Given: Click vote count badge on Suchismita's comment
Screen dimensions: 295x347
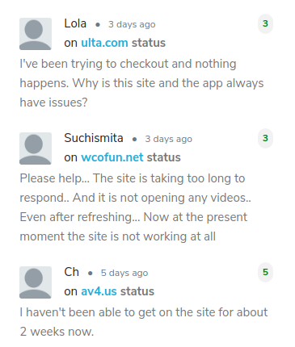Looking at the screenshot, I should click(265, 138).
